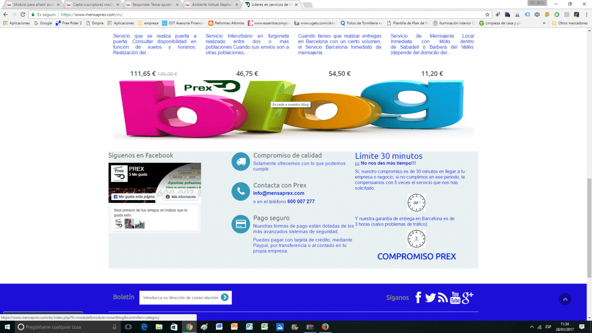Close the Líderes en servicios tab

point(296,4)
